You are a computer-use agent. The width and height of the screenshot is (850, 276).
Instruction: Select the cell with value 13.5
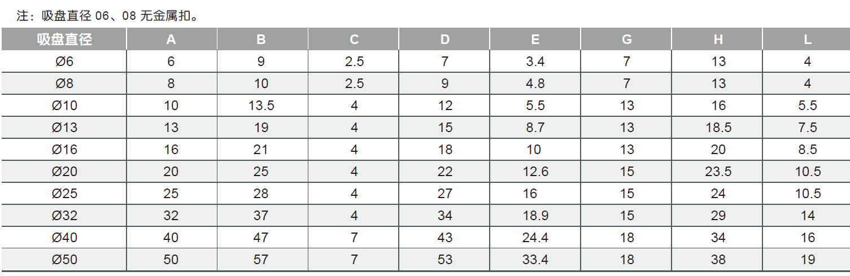pyautogui.click(x=261, y=106)
